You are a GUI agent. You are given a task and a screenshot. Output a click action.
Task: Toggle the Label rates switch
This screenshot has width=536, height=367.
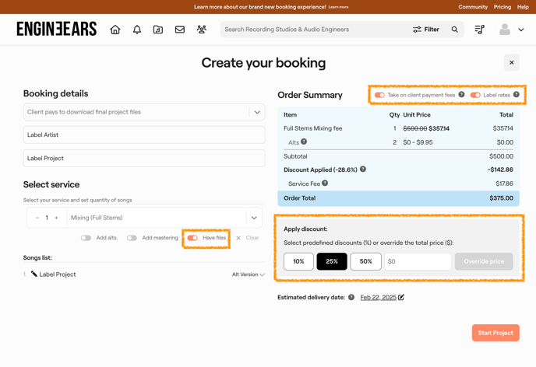pos(475,95)
